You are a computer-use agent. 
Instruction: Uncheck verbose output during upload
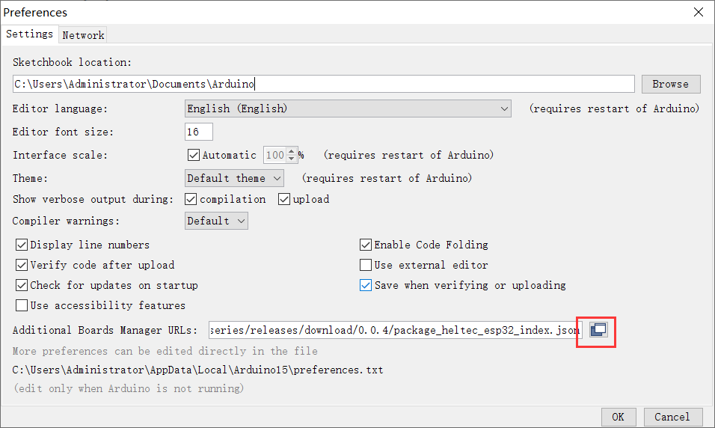click(284, 199)
